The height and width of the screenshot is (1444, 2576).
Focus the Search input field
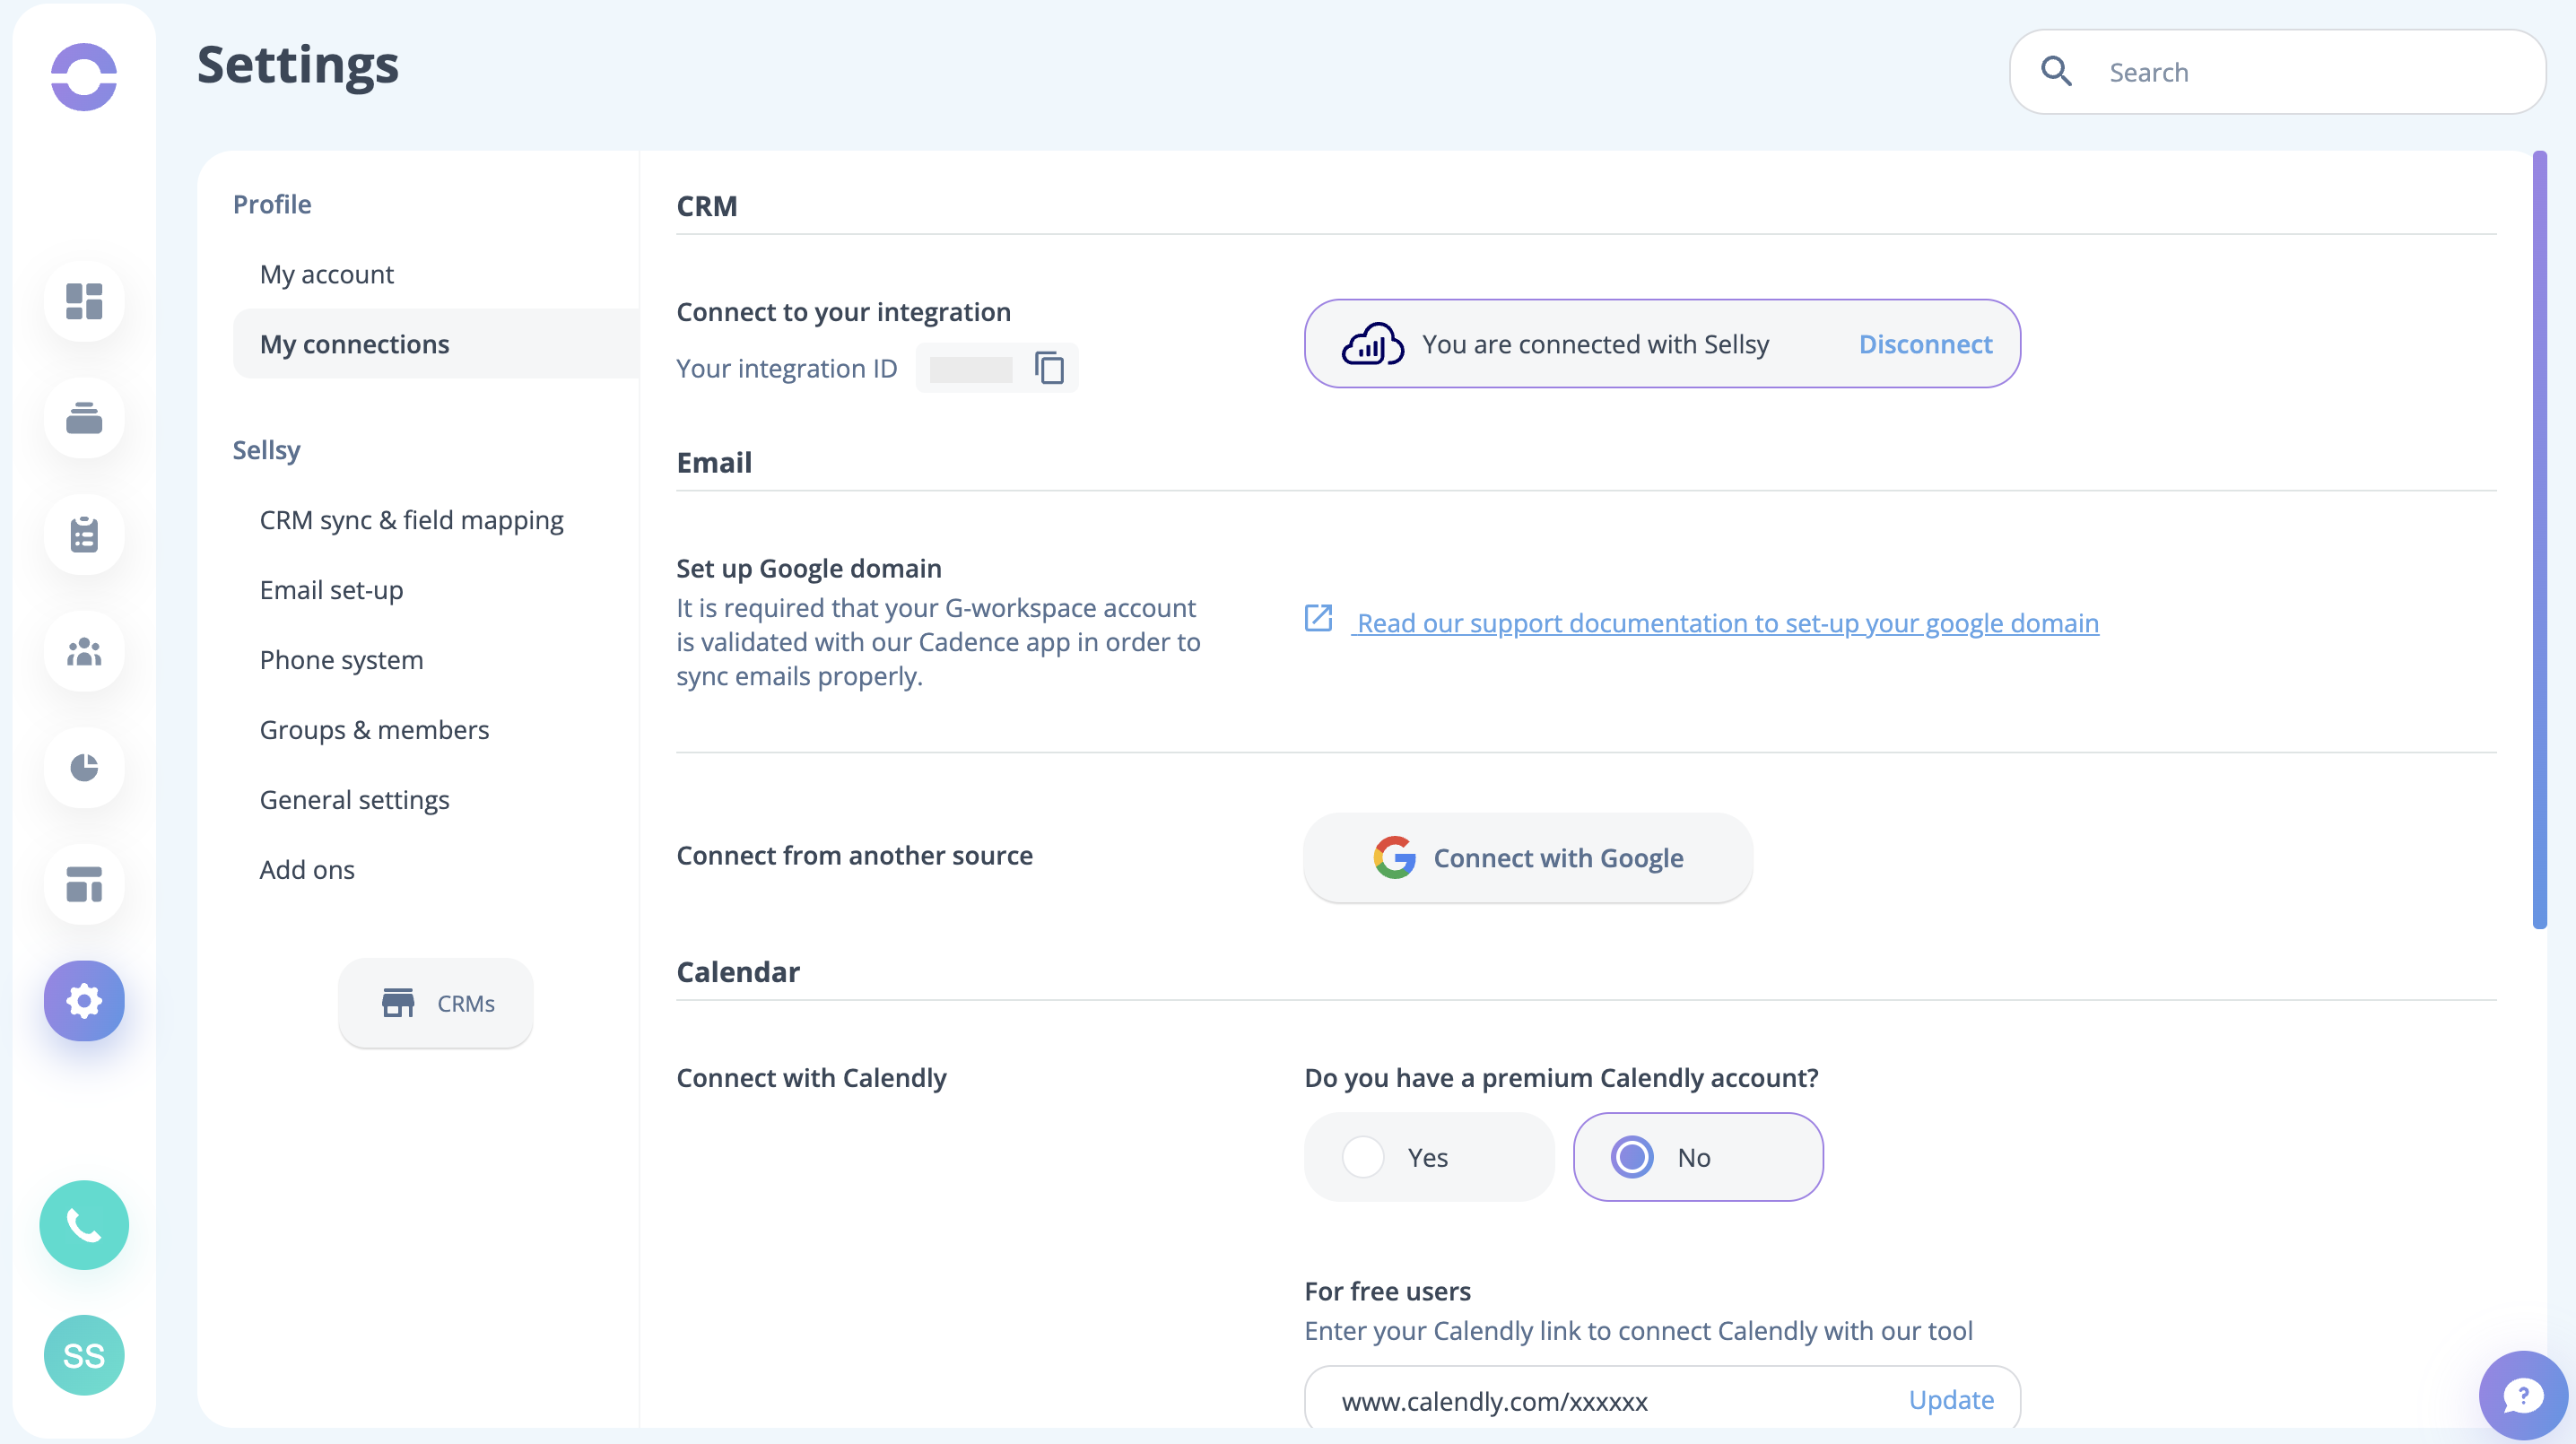[x=2277, y=72]
